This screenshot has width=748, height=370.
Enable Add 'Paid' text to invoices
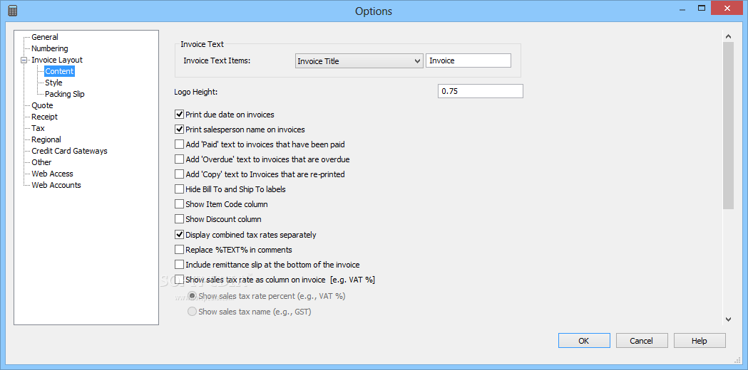click(180, 144)
